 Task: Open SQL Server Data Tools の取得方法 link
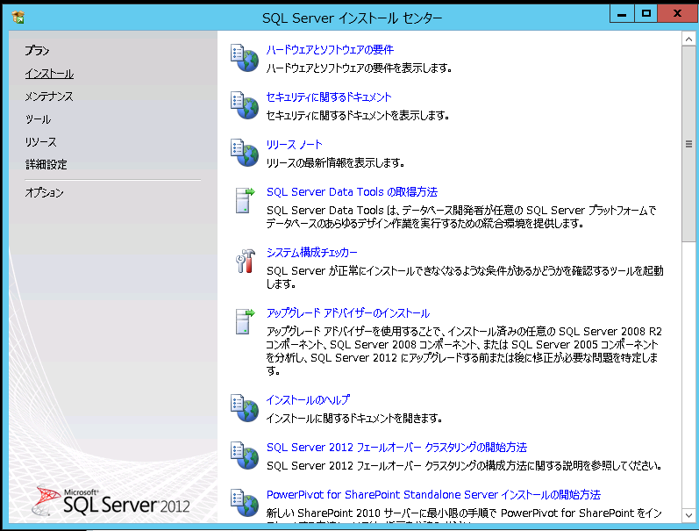click(x=352, y=192)
